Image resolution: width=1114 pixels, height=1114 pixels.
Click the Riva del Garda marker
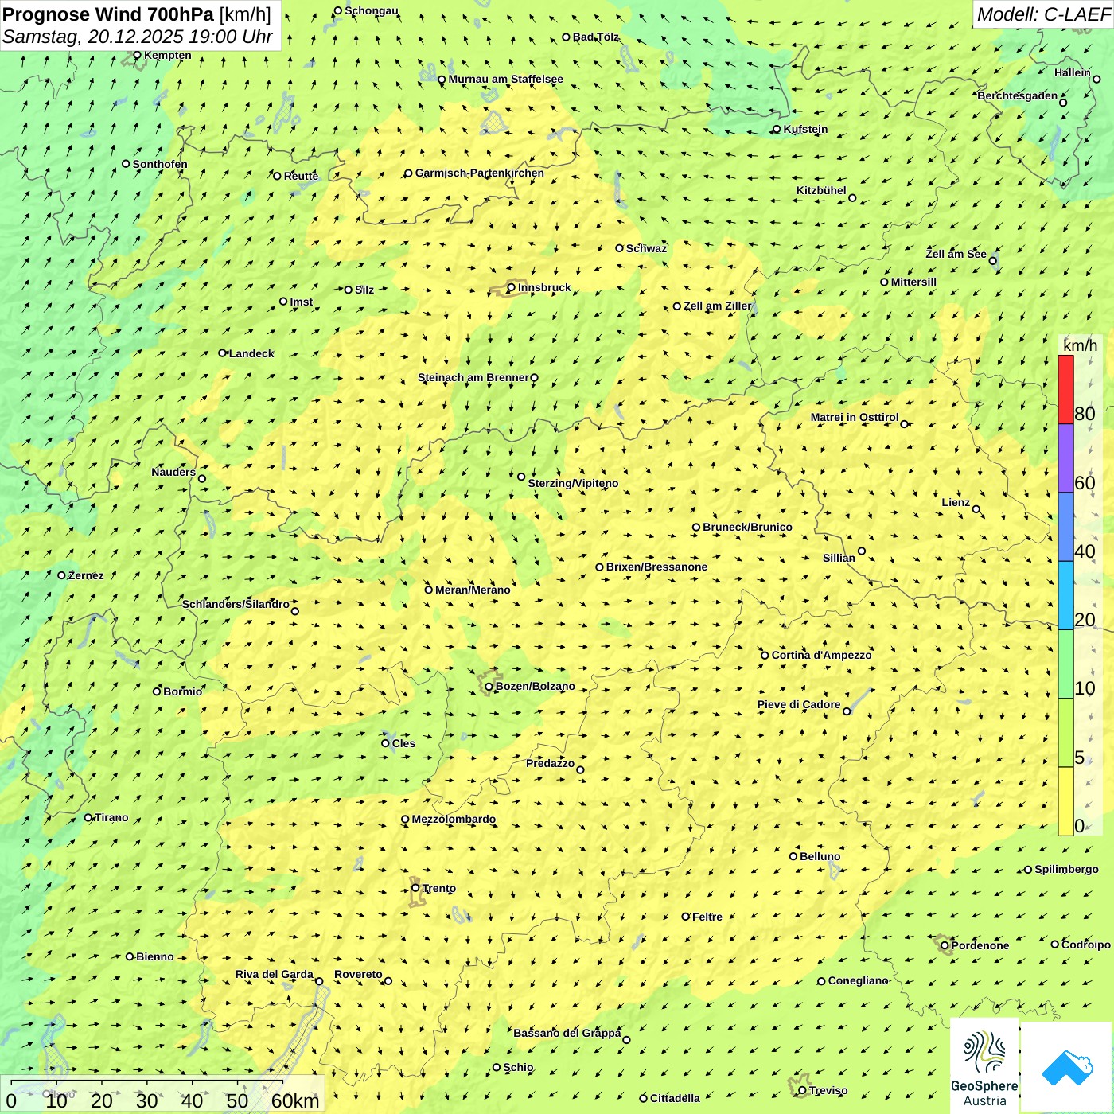(x=319, y=981)
